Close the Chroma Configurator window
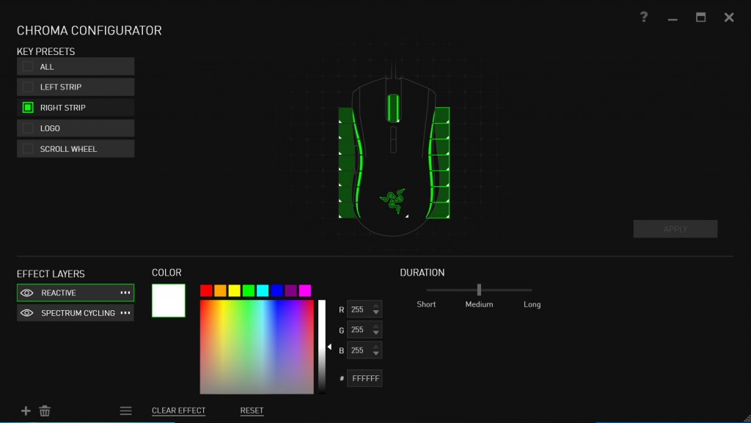 coord(729,17)
